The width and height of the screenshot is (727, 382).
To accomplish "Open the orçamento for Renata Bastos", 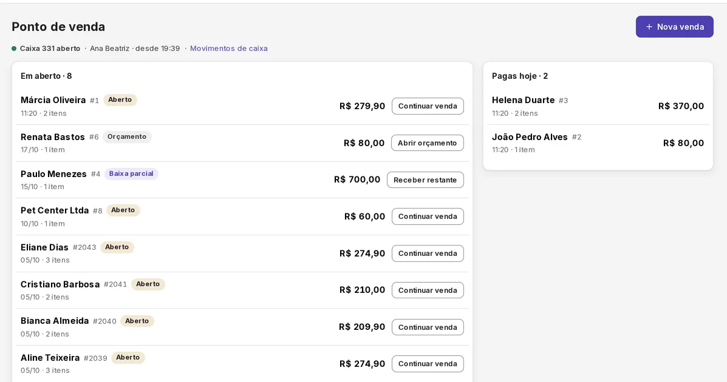I will 427,143.
